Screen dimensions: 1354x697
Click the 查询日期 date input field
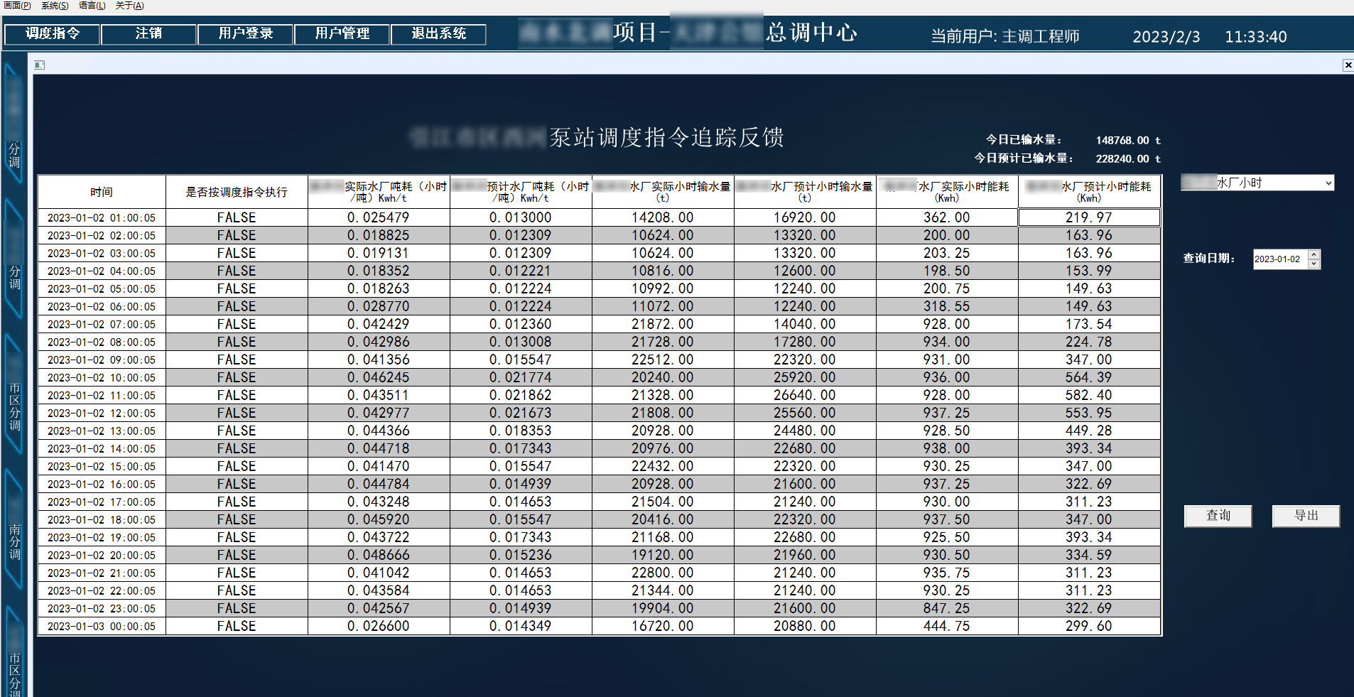tap(1279, 259)
